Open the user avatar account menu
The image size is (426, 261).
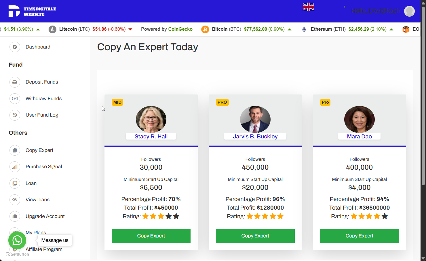[x=409, y=11]
